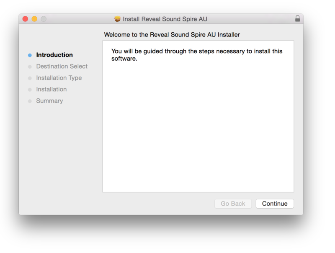Click the gray bullet beside Summary
Image resolution: width=335 pixels, height=253 pixels.
click(30, 101)
